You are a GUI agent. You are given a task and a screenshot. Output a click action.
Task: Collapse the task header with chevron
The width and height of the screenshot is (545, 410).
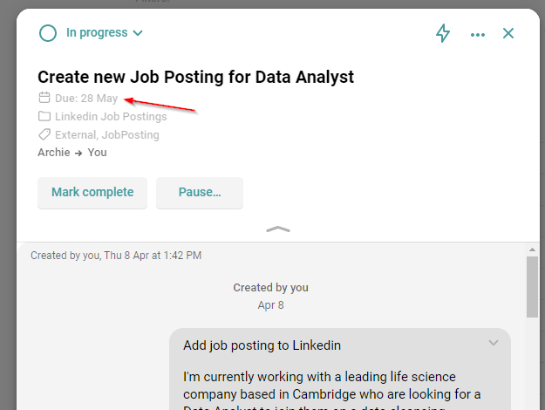coord(277,229)
